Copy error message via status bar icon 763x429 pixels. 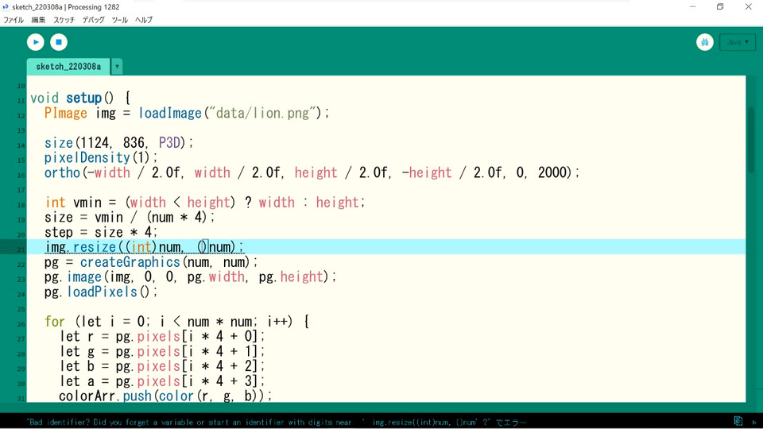(738, 421)
